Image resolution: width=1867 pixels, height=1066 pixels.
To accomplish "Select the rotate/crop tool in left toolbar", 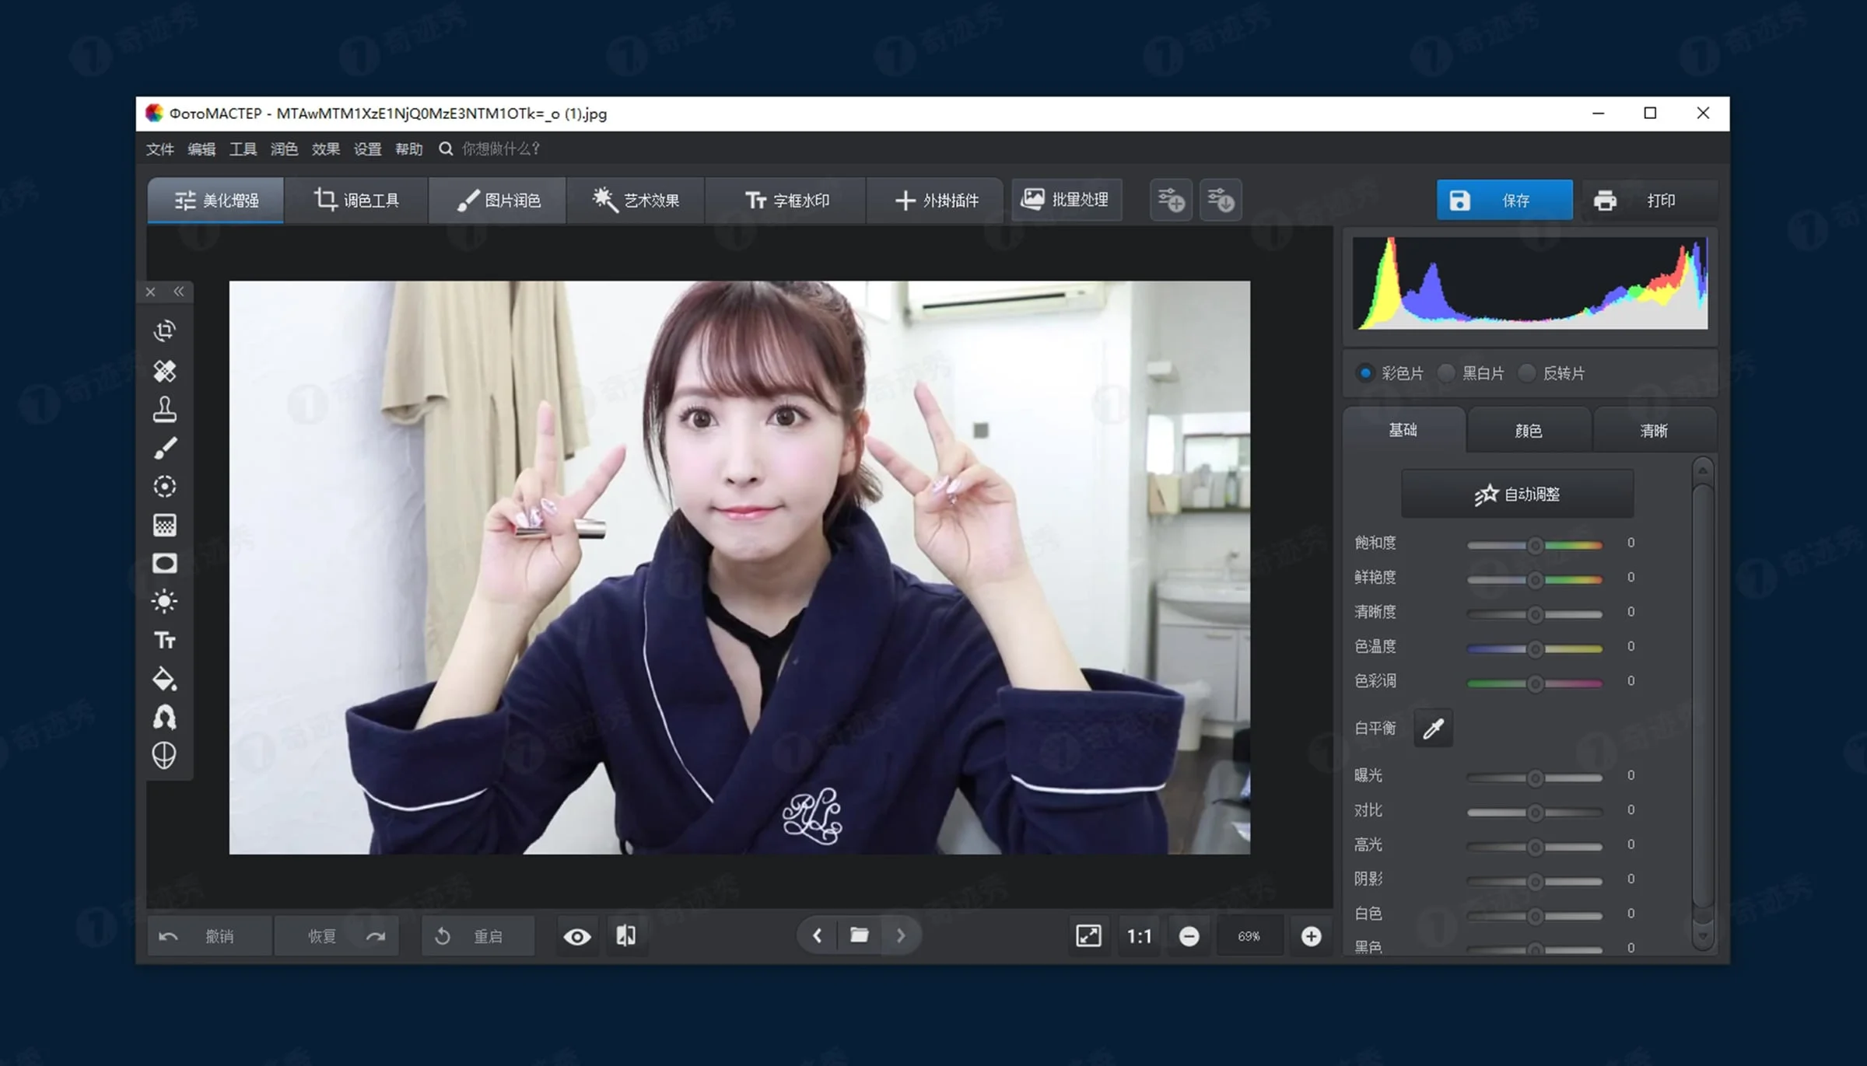I will [164, 331].
